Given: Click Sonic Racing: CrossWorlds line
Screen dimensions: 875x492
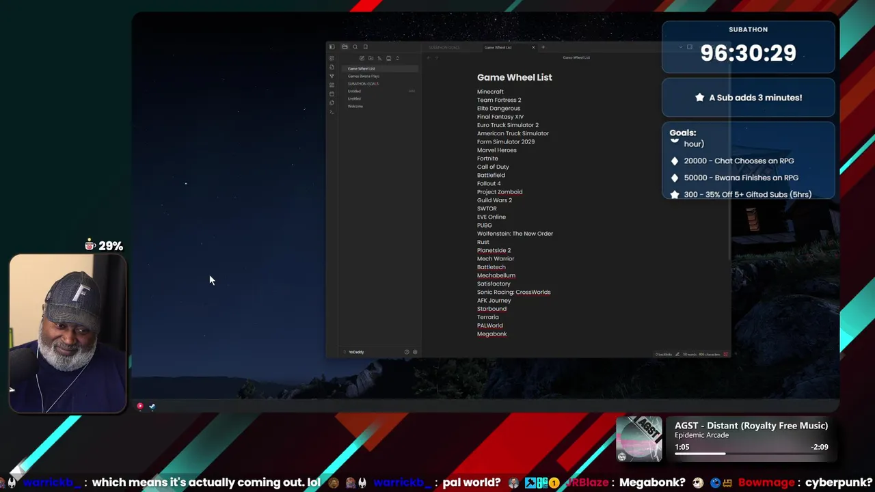Looking at the screenshot, I should pyautogui.click(x=513, y=292).
